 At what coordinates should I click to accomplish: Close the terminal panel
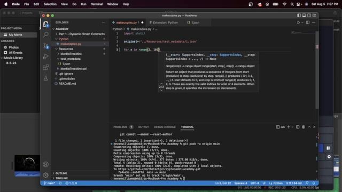click(x=314, y=127)
